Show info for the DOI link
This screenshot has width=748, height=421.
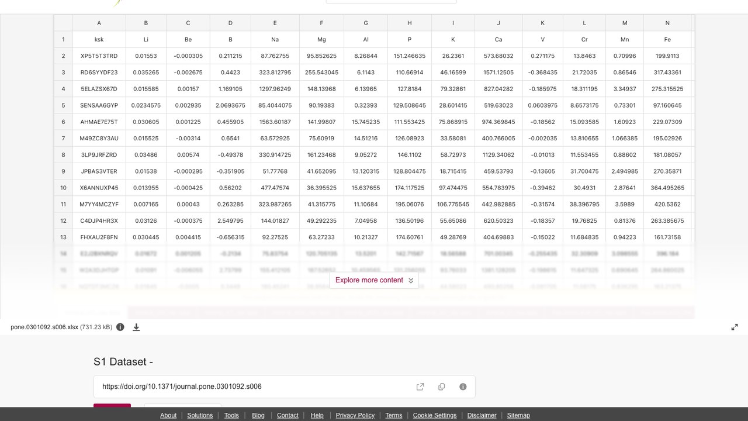(463, 387)
